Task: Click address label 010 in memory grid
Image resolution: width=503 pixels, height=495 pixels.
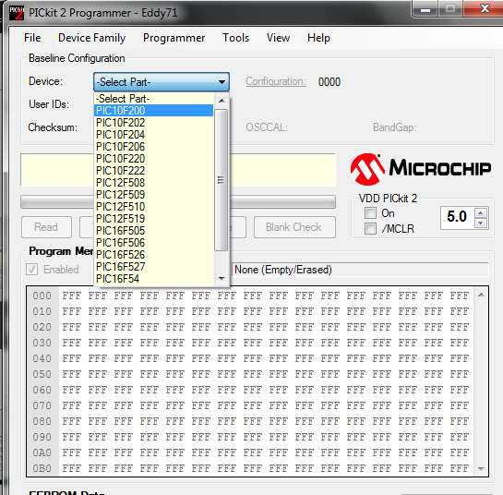Action: point(42,311)
